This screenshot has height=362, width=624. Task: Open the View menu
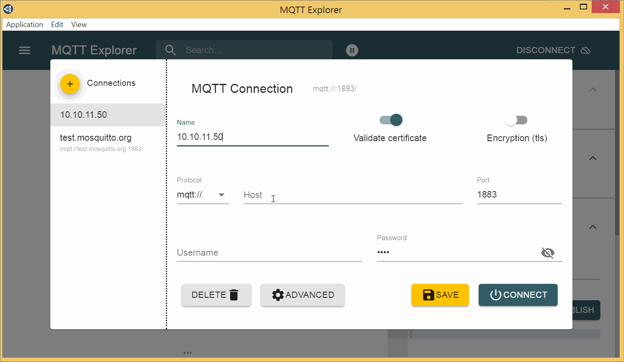[79, 25]
